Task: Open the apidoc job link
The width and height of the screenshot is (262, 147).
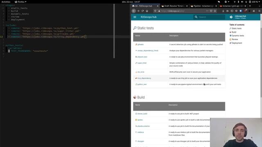Action: (x=140, y=120)
